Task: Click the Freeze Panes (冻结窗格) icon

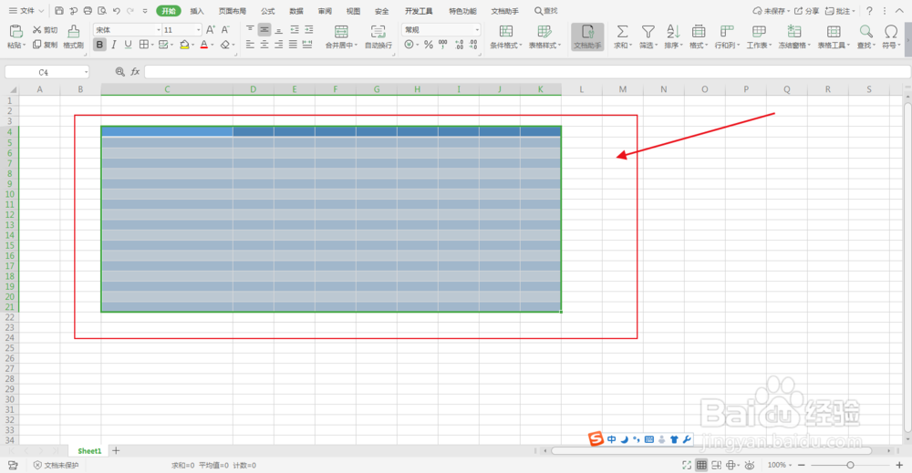Action: (794, 31)
